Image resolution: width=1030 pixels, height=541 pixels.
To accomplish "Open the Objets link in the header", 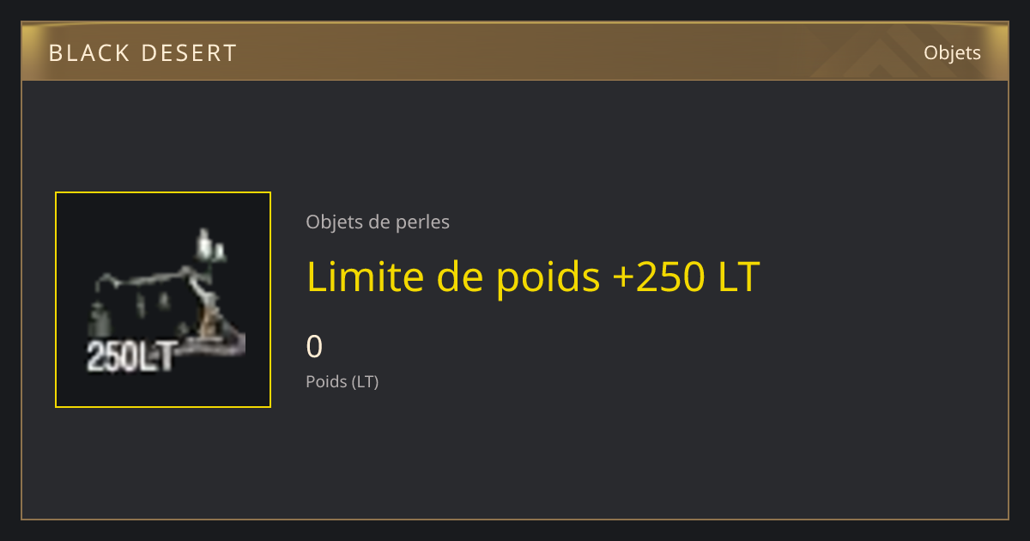I will pos(952,52).
